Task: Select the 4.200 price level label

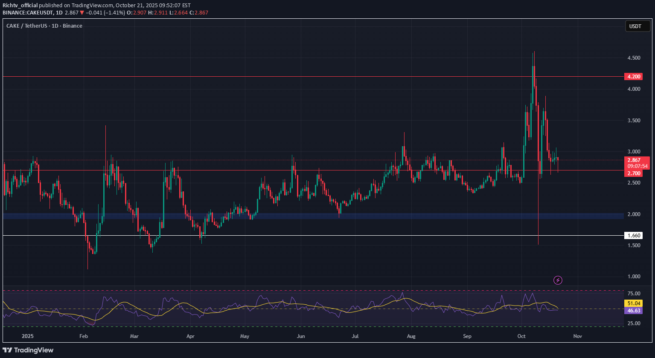Action: [x=633, y=77]
